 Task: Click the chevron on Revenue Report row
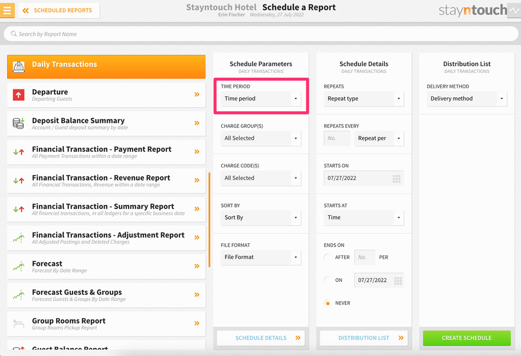tap(197, 180)
